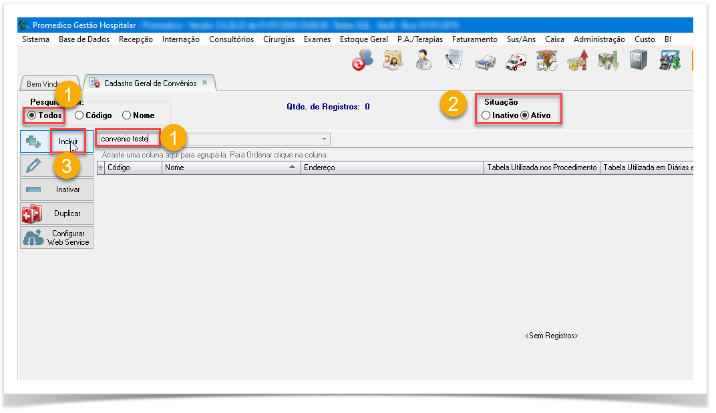Open the safe vault toolbar icon
Viewport: 716px width, 413px height.
coord(639,61)
